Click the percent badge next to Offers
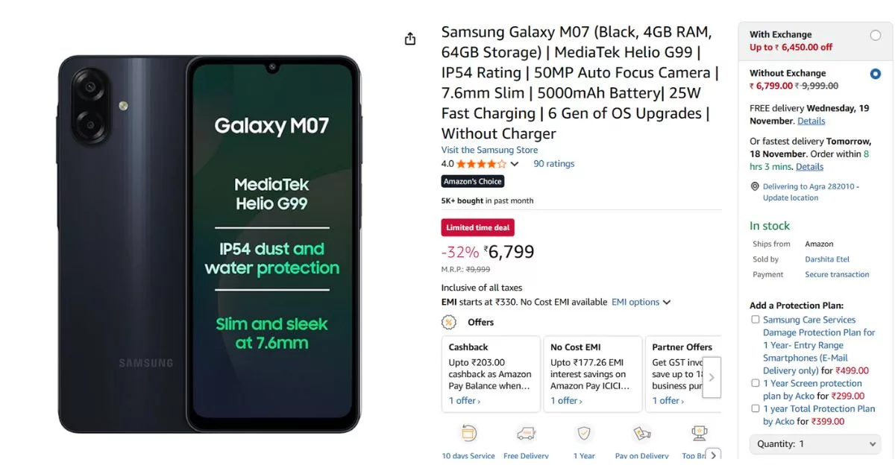This screenshot has width=895, height=468. coord(448,322)
